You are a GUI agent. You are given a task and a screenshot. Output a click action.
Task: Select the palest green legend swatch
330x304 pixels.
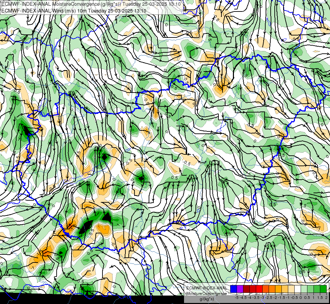[x=304, y=289]
